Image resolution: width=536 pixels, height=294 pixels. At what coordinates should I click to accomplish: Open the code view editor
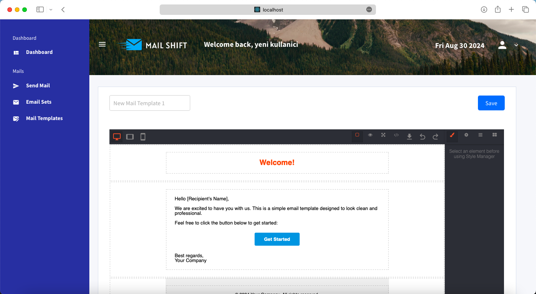pyautogui.click(x=396, y=135)
